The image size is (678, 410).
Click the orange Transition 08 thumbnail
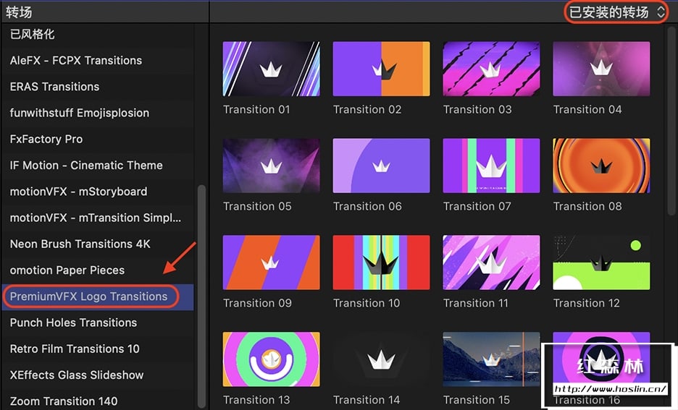(x=601, y=166)
